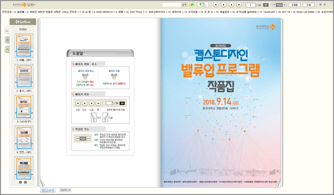Click the left bookmark arrow (좌) button
Image resolution: width=334 pixels, height=195 pixels.
coord(274,5)
